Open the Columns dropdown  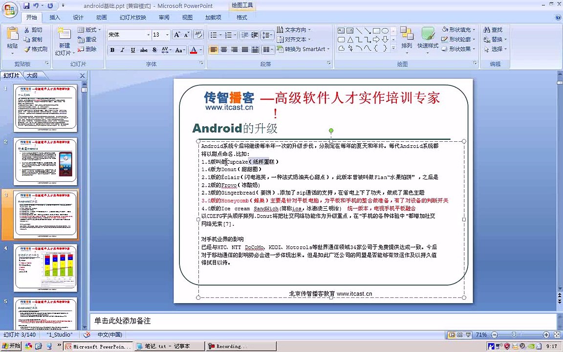[267, 49]
